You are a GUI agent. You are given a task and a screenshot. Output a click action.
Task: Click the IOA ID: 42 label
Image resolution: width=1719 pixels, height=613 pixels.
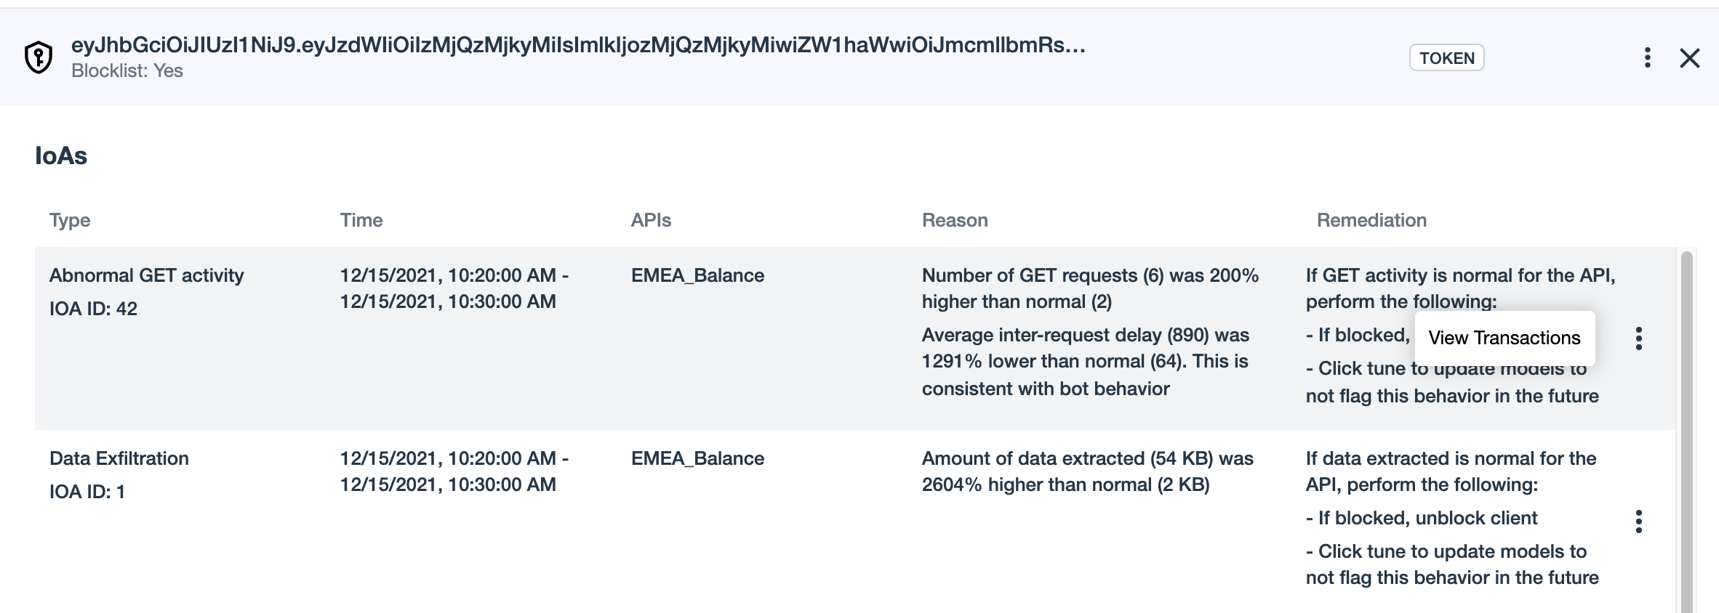[93, 309]
